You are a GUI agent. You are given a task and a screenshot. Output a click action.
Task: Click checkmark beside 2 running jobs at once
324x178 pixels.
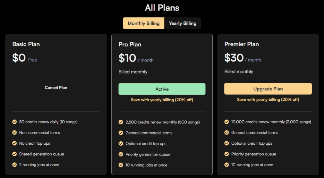(x=14, y=164)
